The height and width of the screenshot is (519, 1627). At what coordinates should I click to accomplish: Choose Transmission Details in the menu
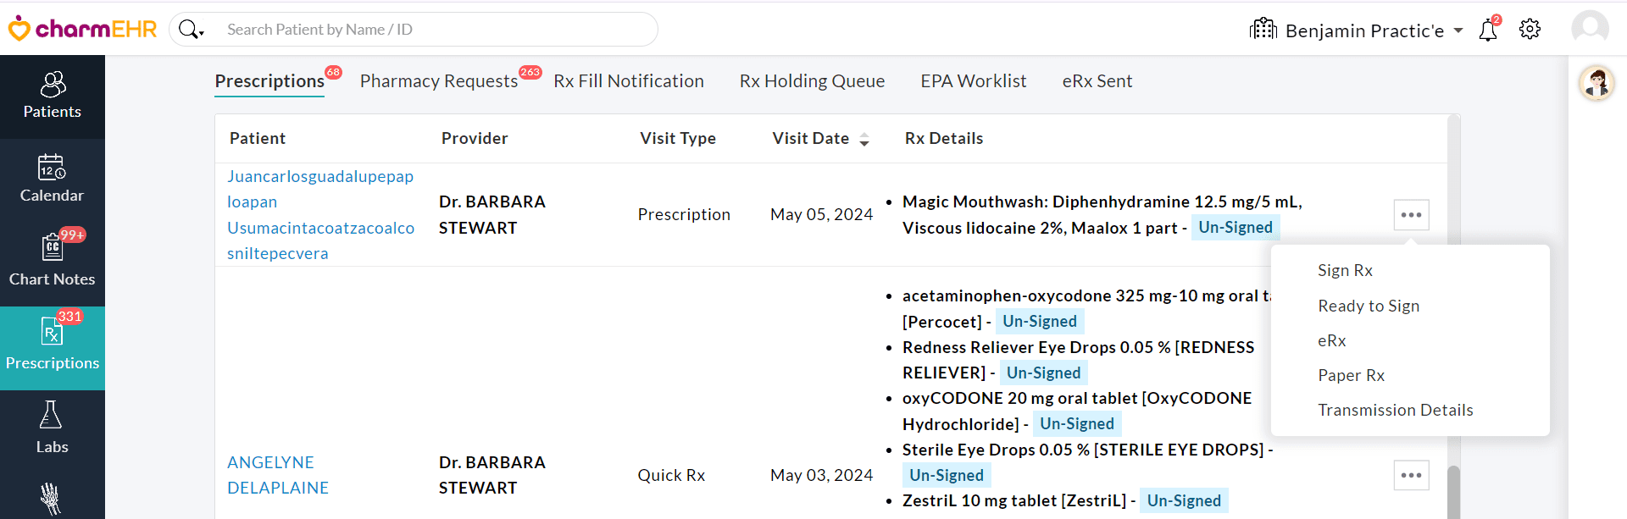coord(1396,410)
